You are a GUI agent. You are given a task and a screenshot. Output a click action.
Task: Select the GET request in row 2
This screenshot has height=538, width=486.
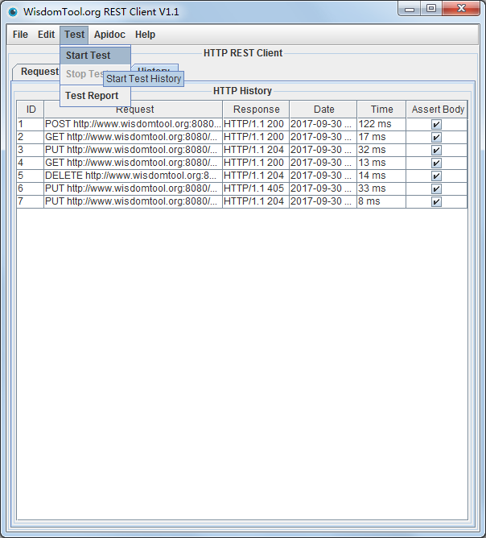pyautogui.click(x=133, y=137)
